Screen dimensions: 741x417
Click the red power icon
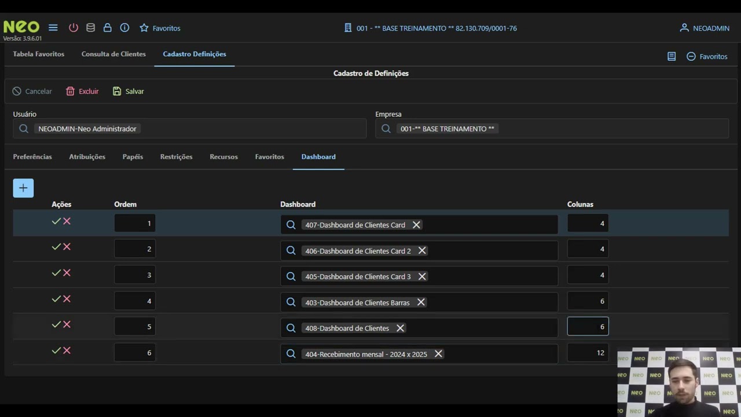click(74, 28)
